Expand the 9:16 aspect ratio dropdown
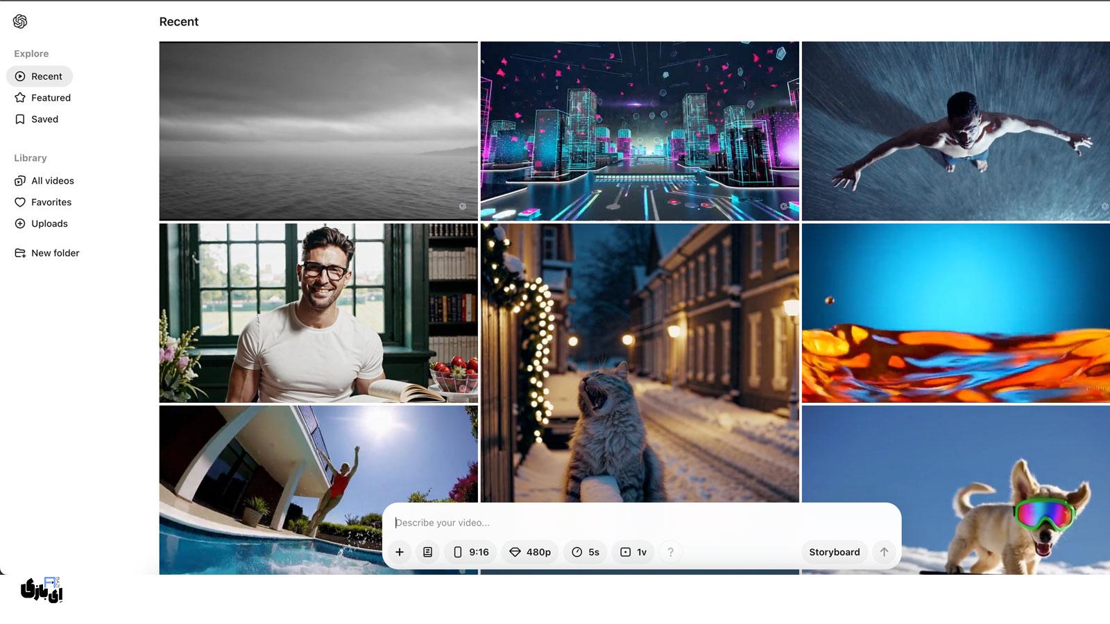 click(x=470, y=552)
